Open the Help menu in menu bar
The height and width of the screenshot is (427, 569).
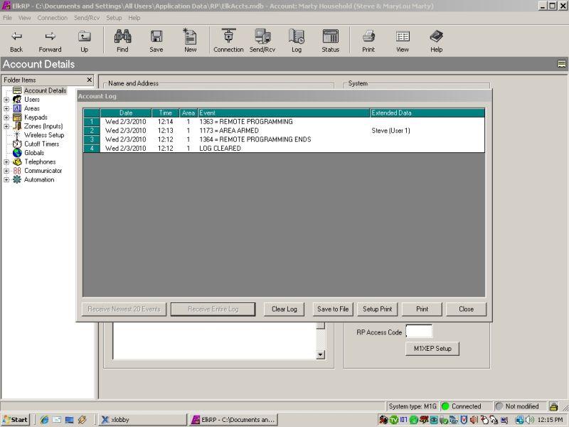(134, 18)
